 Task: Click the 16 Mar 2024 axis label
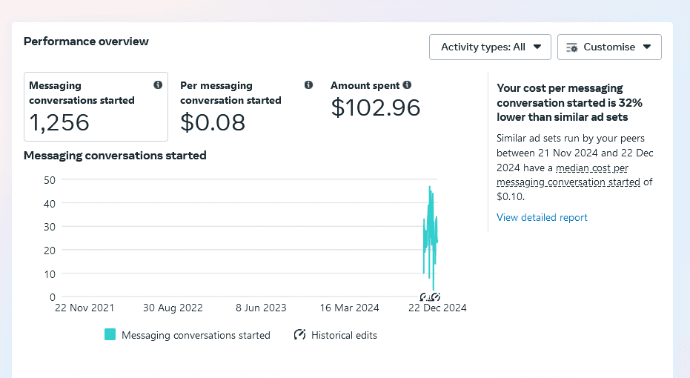(349, 308)
